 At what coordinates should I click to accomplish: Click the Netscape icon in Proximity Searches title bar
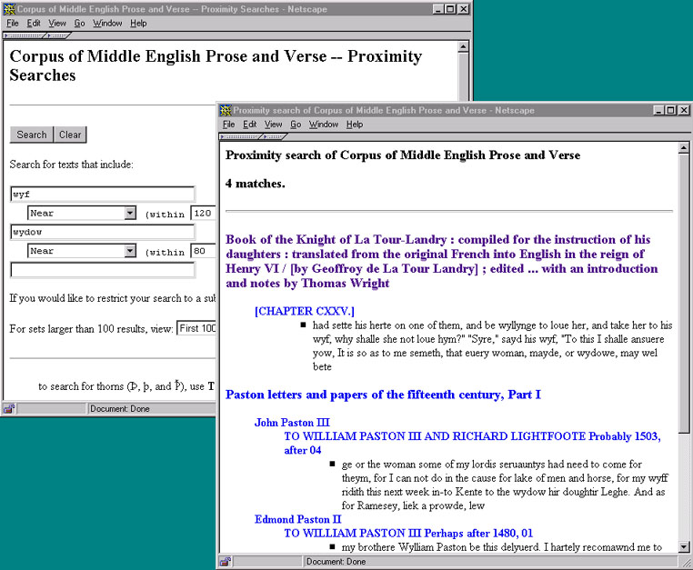pos(9,8)
